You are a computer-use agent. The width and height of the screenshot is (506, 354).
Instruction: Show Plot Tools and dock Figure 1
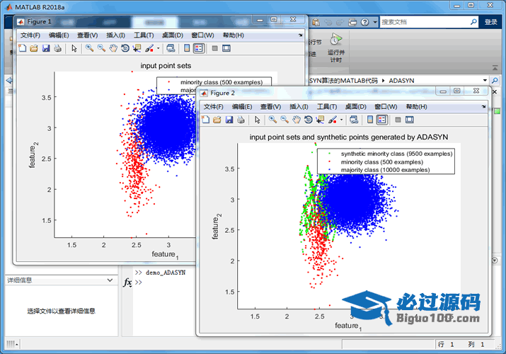pos(226,48)
